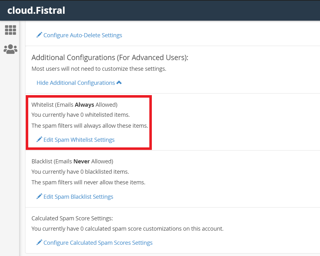320x256 pixels.
Task: Click the Calculated Spam Score Settings title
Action: [72, 218]
